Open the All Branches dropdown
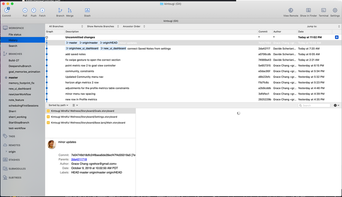 pos(66,26)
